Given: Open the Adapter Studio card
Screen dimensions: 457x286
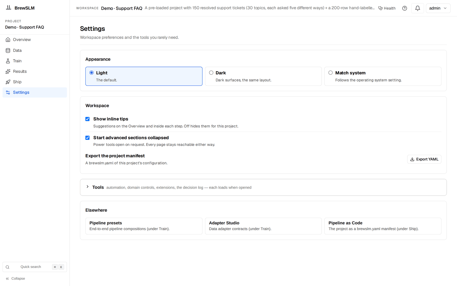Looking at the screenshot, I should [x=263, y=226].
